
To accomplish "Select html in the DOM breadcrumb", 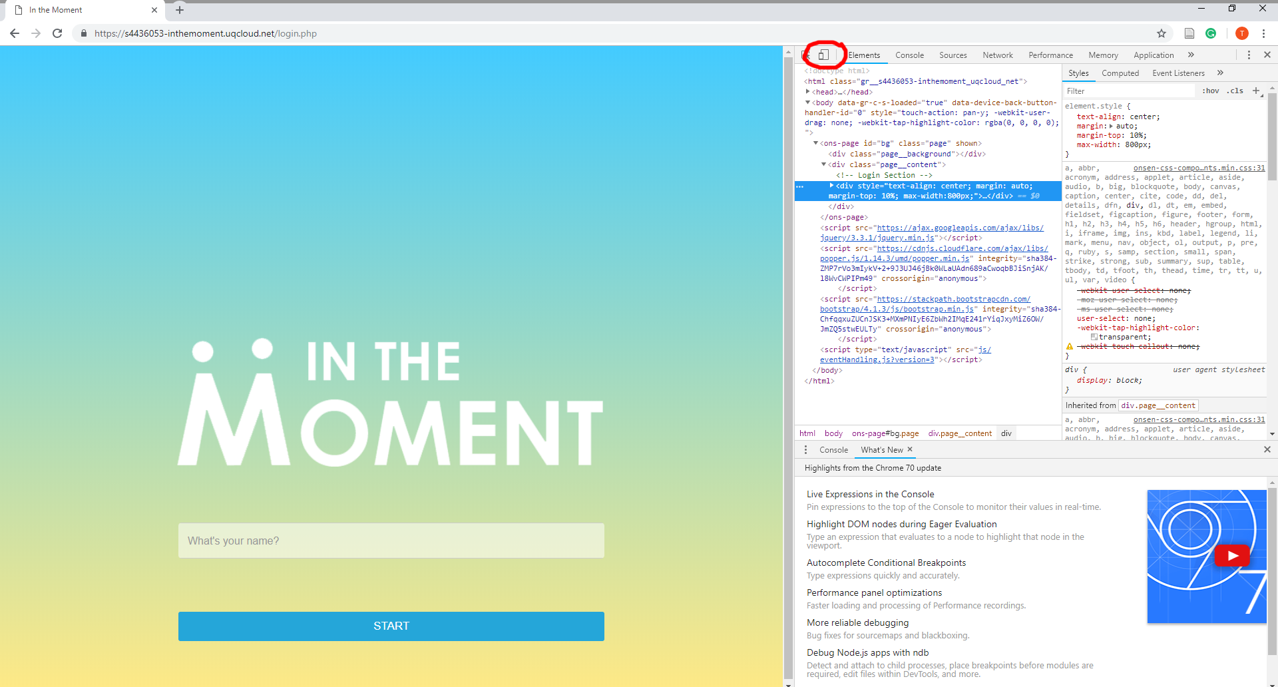I will [x=807, y=433].
